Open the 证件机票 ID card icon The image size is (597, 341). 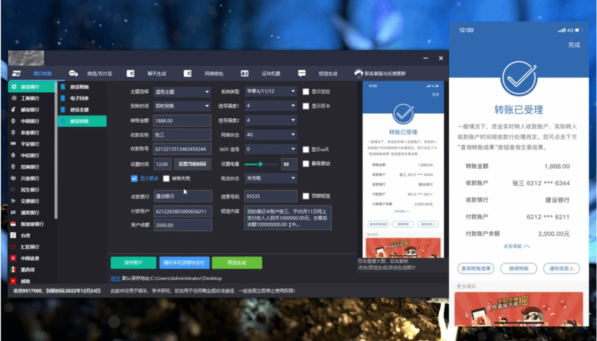(244, 73)
